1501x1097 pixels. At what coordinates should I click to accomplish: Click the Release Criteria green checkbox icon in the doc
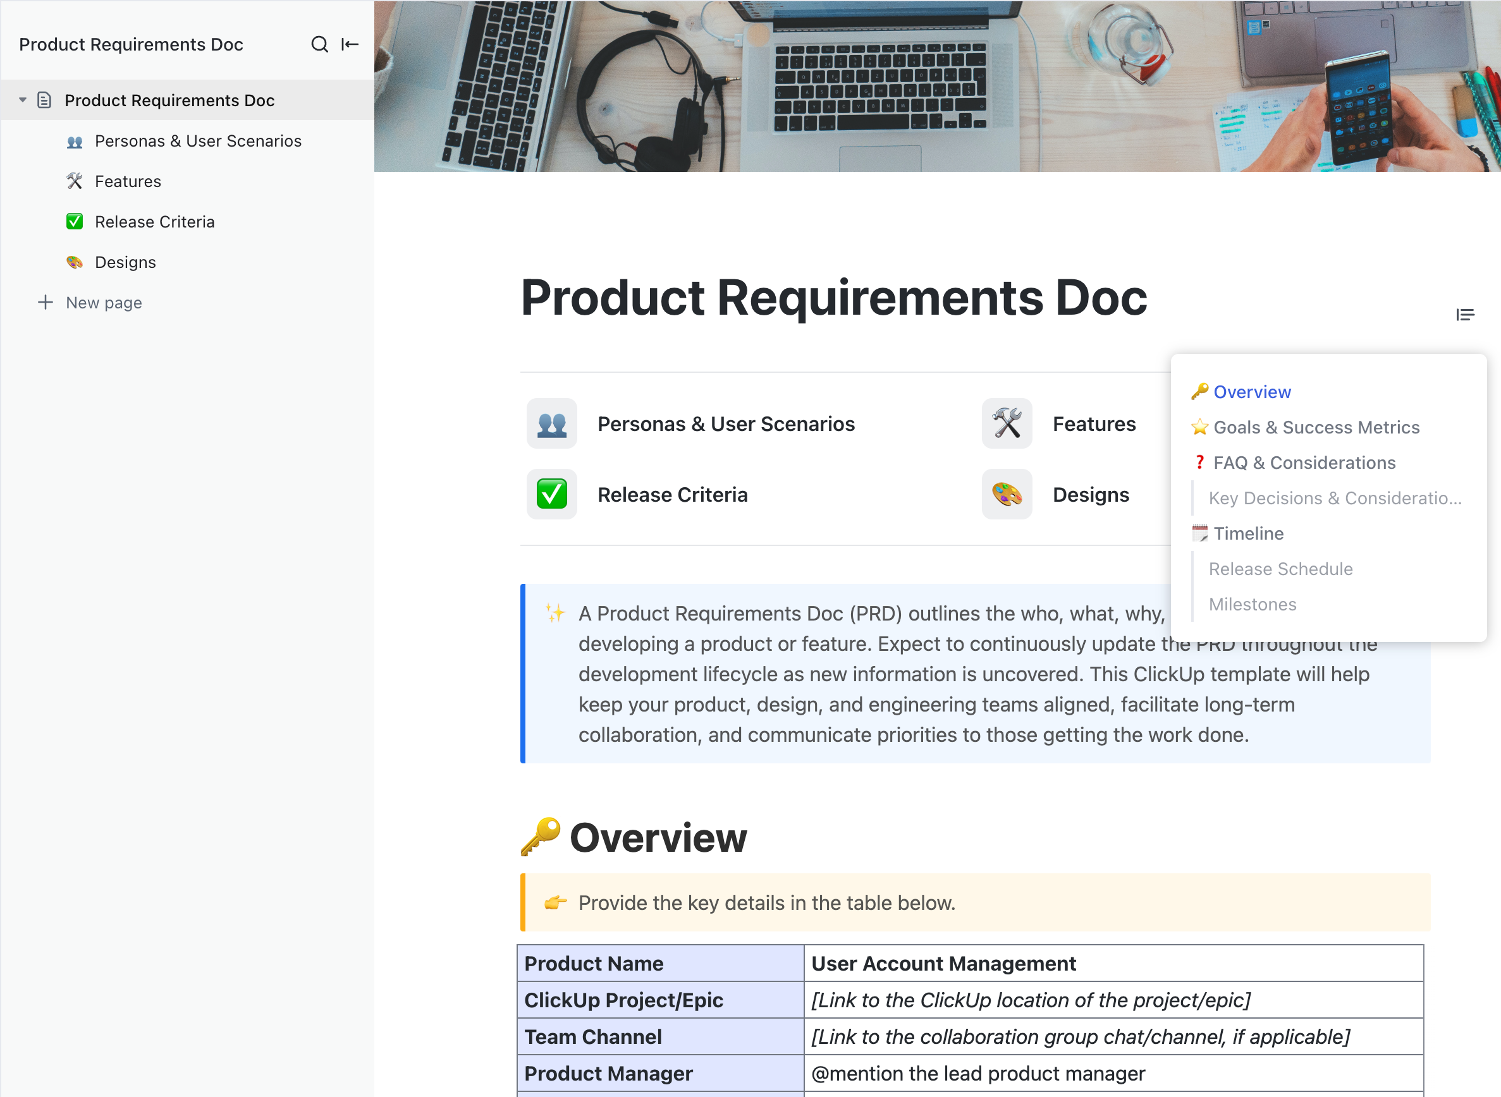point(551,494)
